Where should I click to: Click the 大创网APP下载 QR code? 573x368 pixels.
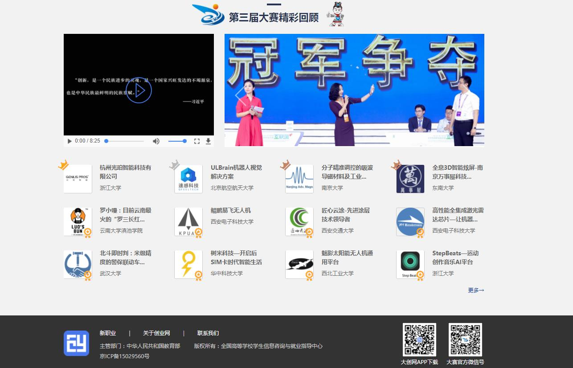[x=419, y=339]
